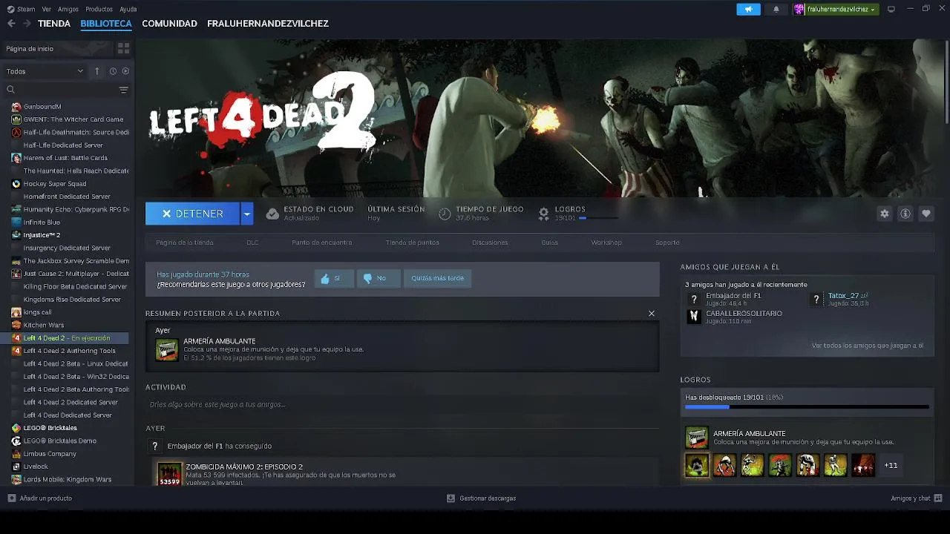
Task: Show game info icon
Action: [x=905, y=214]
